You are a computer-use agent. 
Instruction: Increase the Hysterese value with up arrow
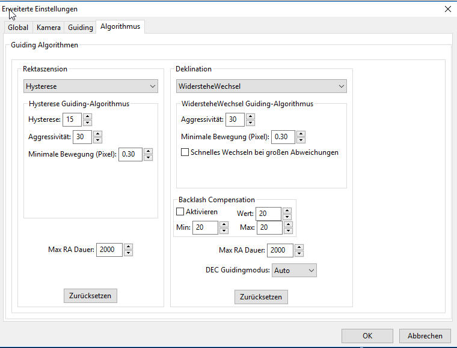click(x=87, y=116)
